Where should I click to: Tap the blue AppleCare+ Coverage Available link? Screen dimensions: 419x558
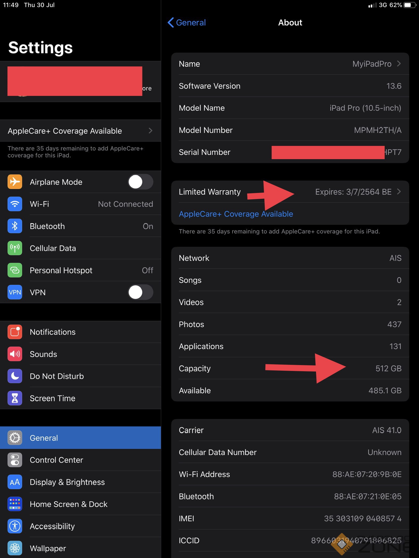pyautogui.click(x=236, y=214)
